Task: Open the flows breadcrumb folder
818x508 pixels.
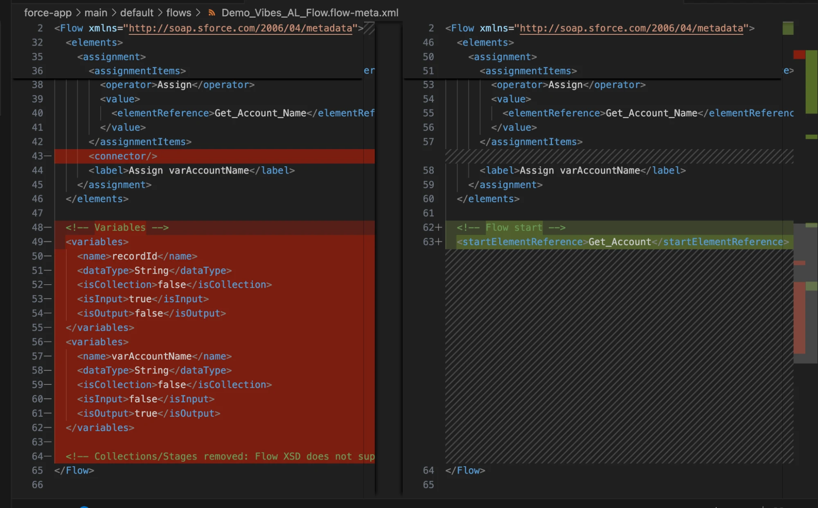Action: click(178, 13)
